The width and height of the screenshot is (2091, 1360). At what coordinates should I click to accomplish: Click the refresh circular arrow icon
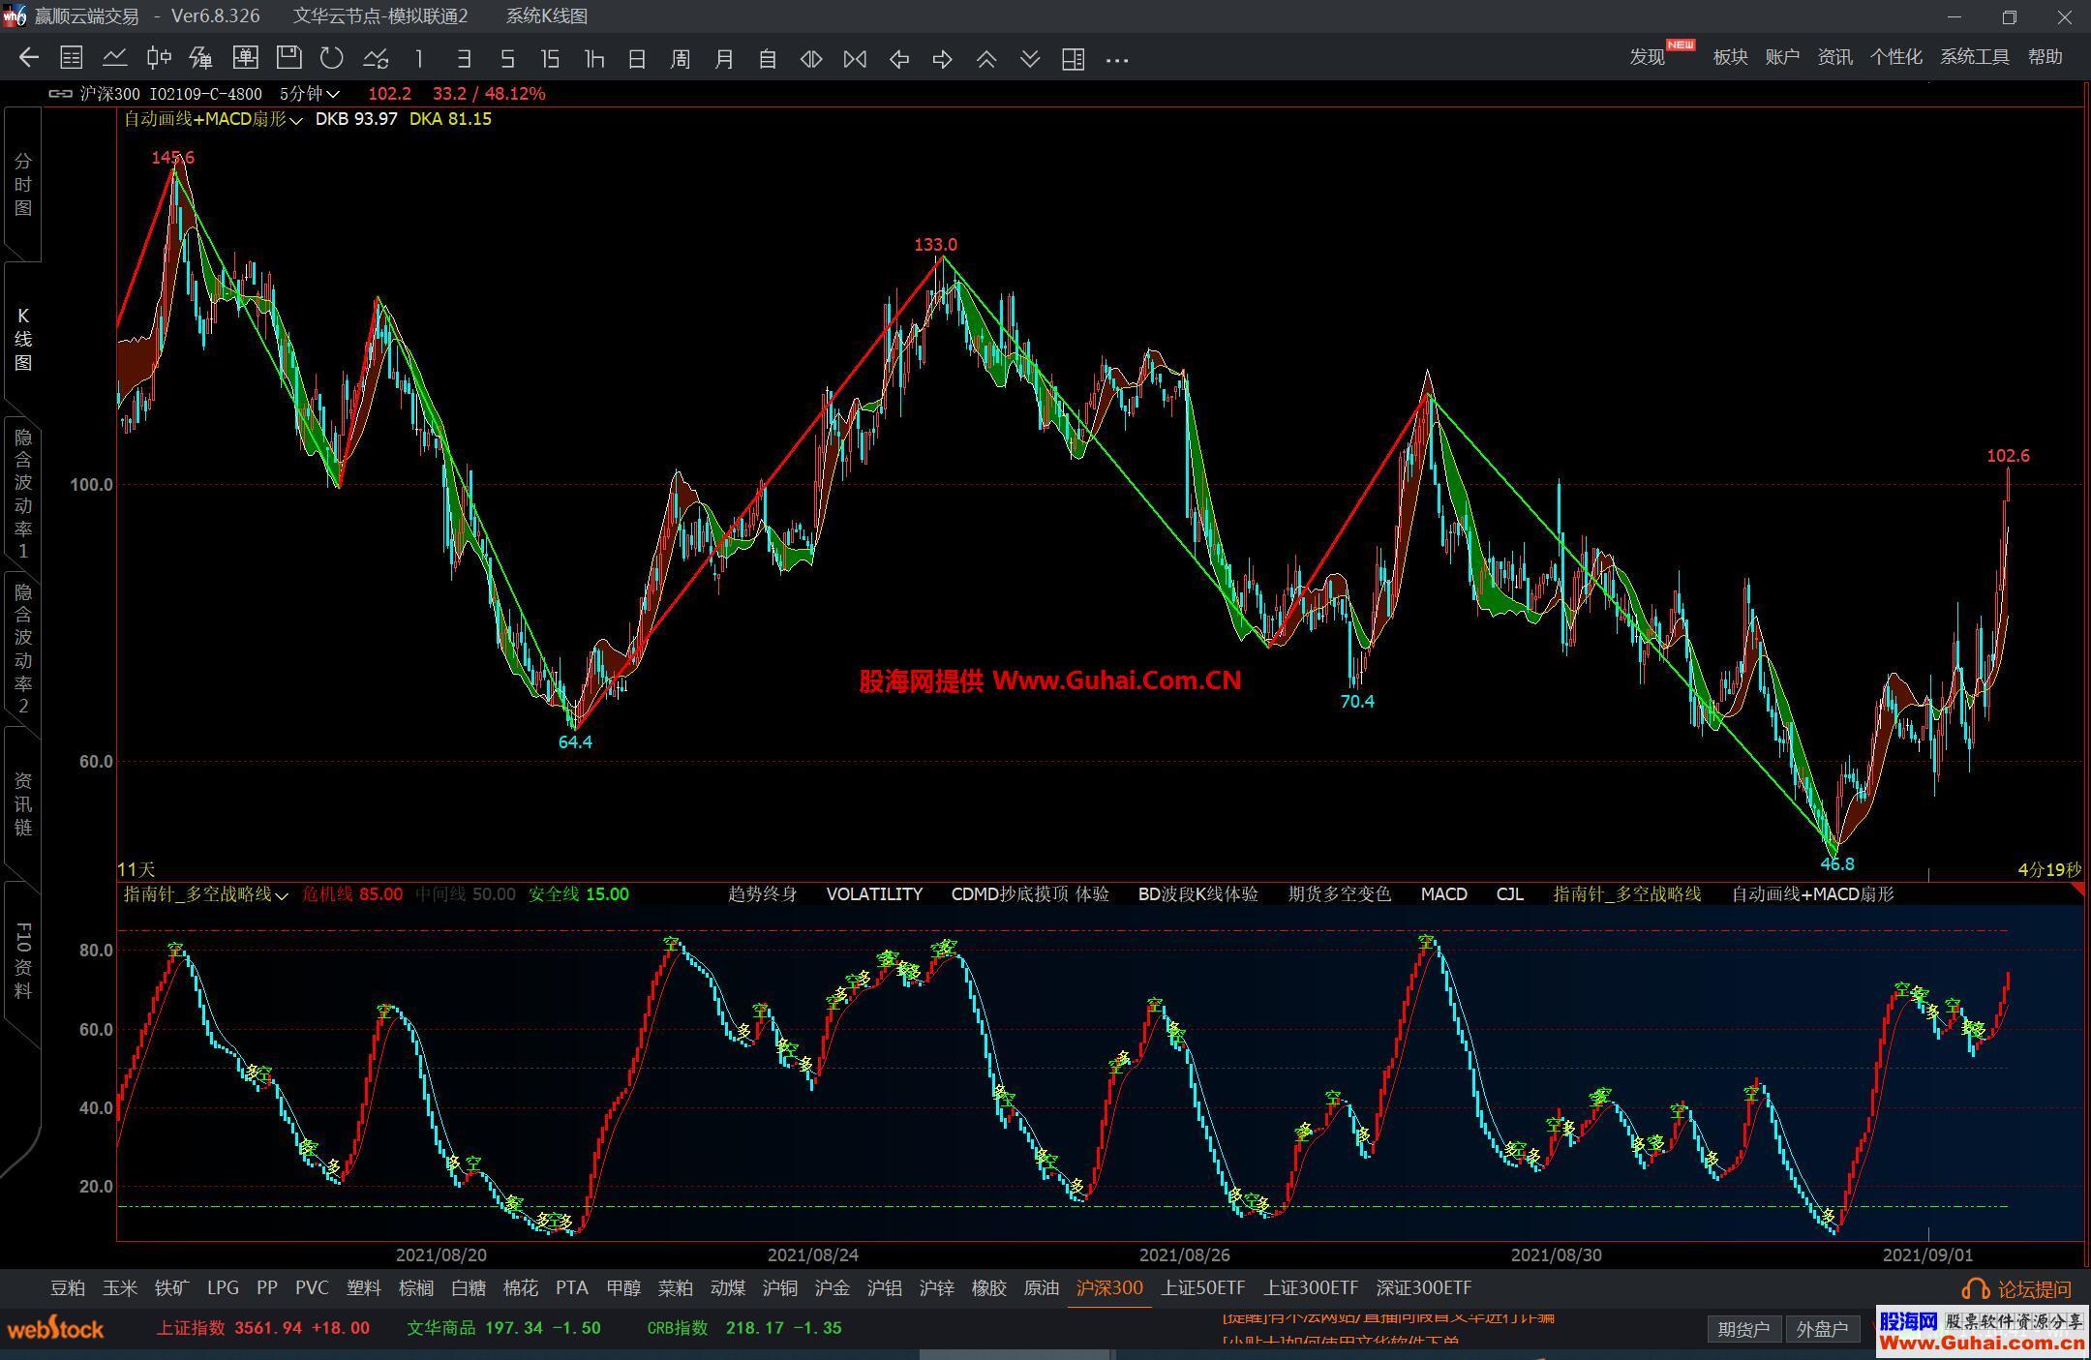tap(332, 58)
